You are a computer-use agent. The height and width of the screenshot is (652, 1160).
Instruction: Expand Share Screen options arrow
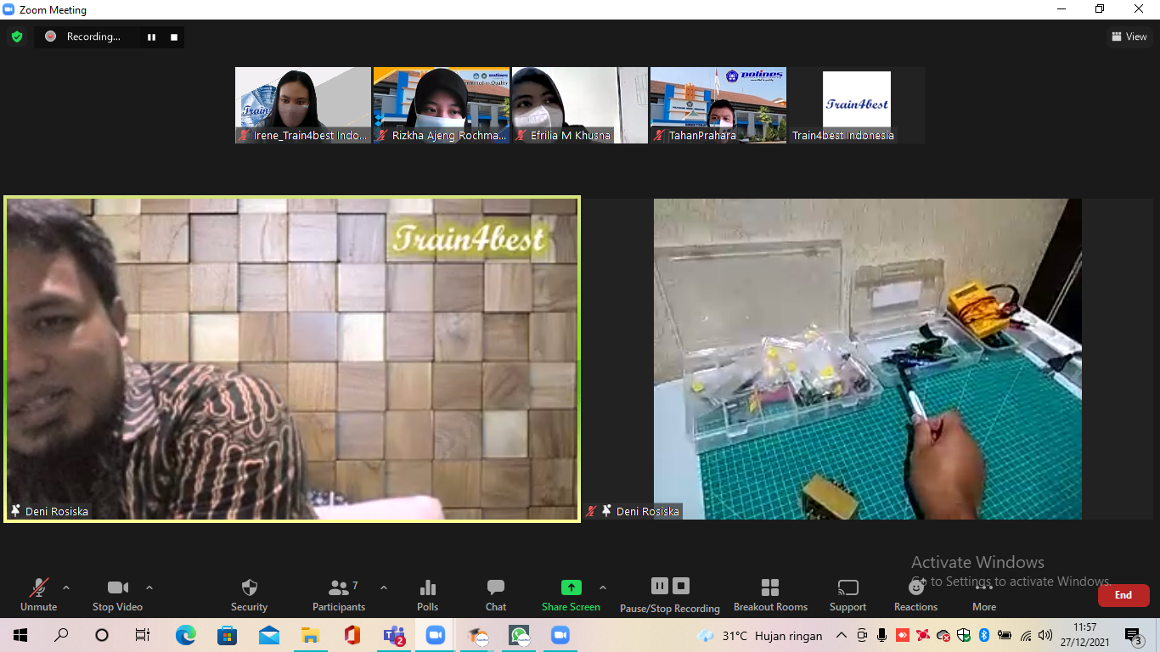(603, 587)
